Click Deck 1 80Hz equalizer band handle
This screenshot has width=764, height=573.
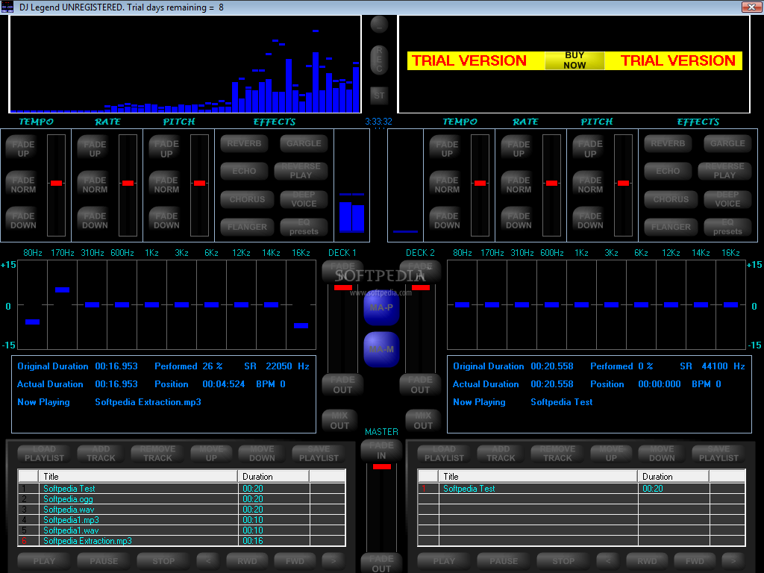(x=33, y=322)
